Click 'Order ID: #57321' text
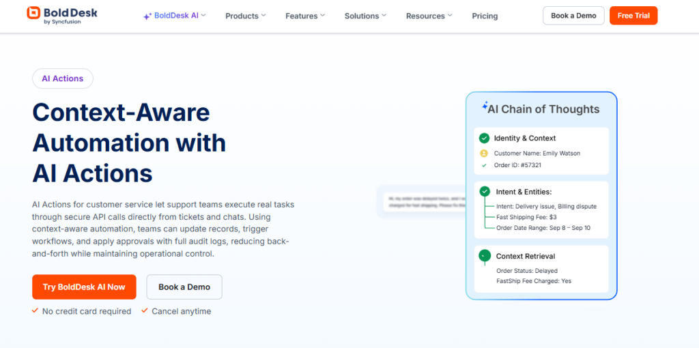Viewport: 699px width, 348px height. point(517,165)
